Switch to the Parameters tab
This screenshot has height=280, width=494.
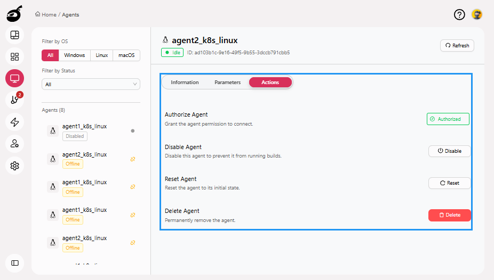[x=227, y=83]
